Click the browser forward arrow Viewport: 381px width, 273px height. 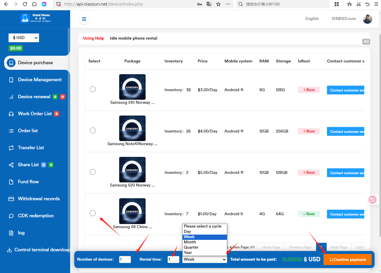click(x=16, y=4)
